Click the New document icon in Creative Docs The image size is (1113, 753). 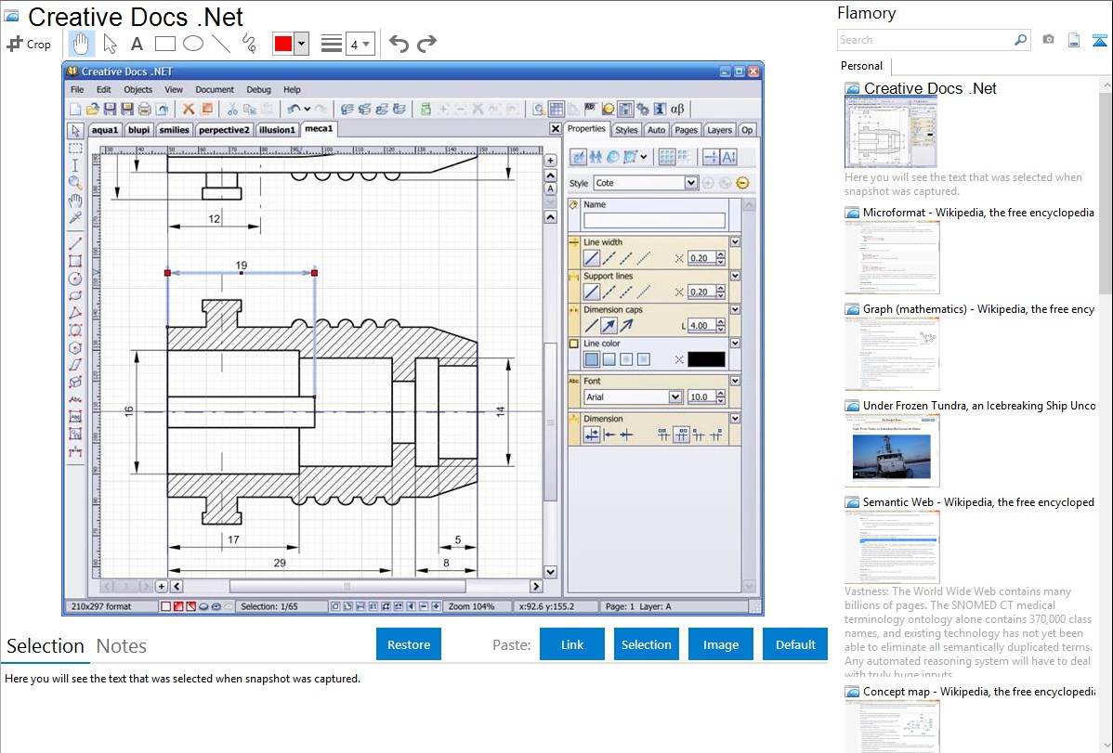[x=75, y=109]
